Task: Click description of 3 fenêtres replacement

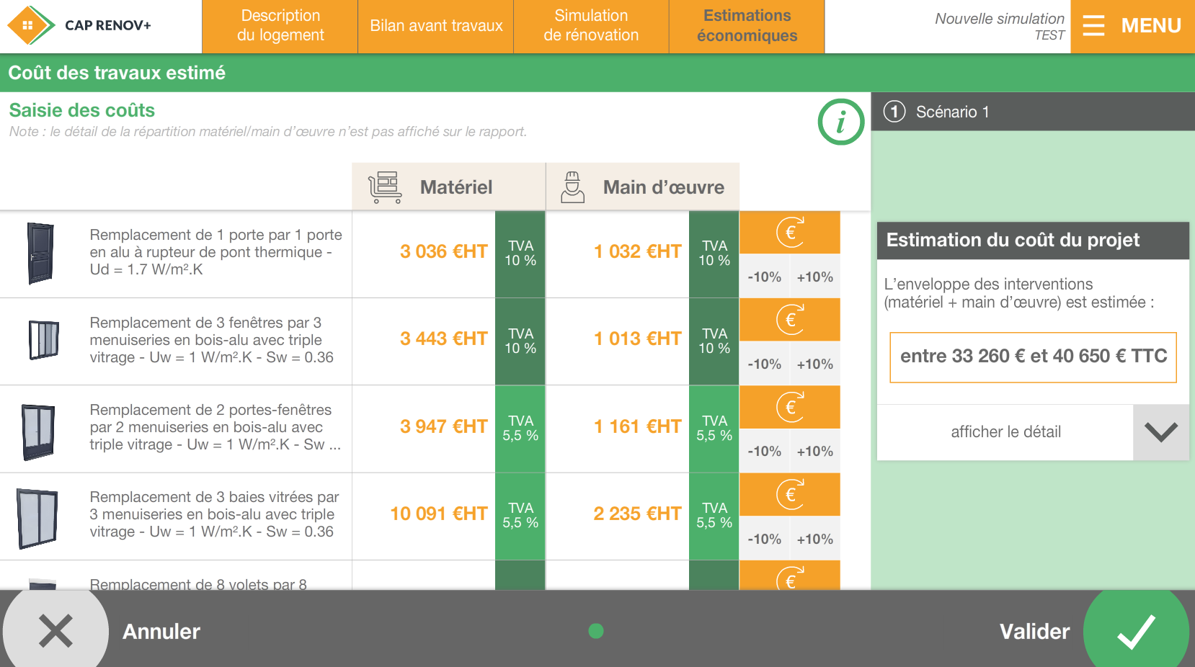Action: pyautogui.click(x=211, y=340)
